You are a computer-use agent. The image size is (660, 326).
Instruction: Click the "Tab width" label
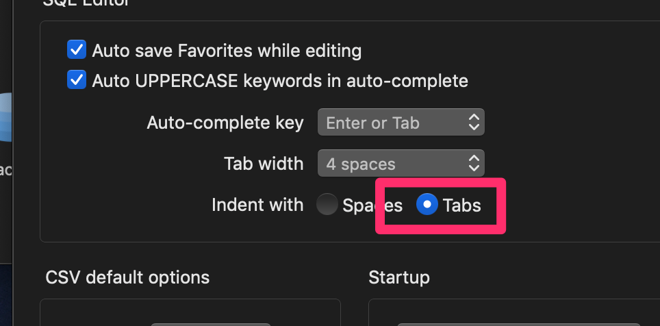point(264,164)
